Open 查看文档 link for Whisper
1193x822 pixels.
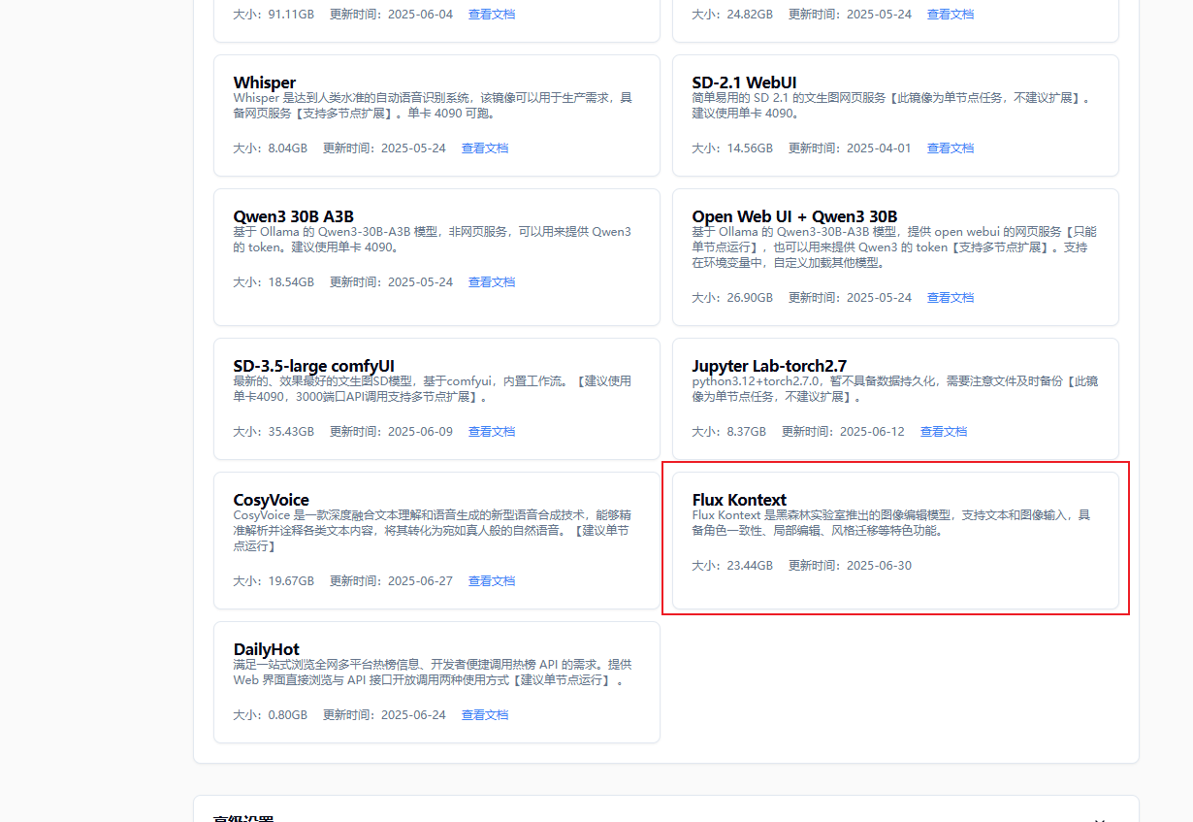pos(484,148)
